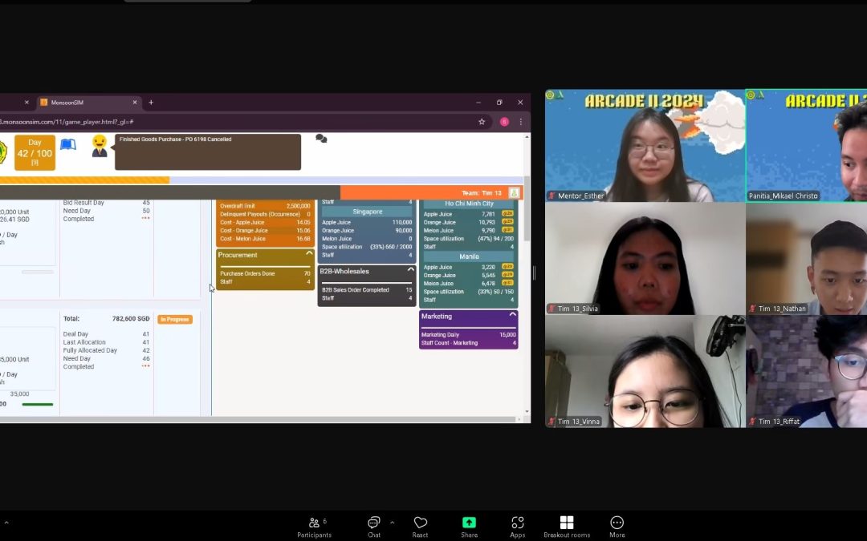Bookmark the page with the star icon

[482, 122]
